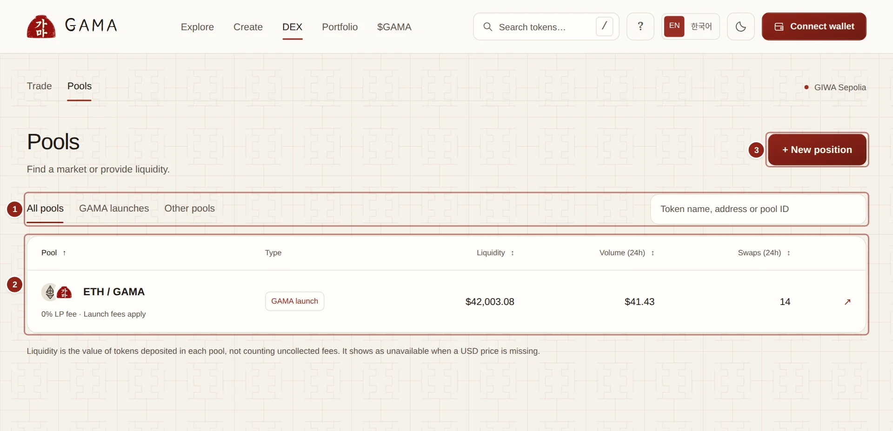Switch language to EN
Viewport: 893px width, 431px height.
point(674,26)
